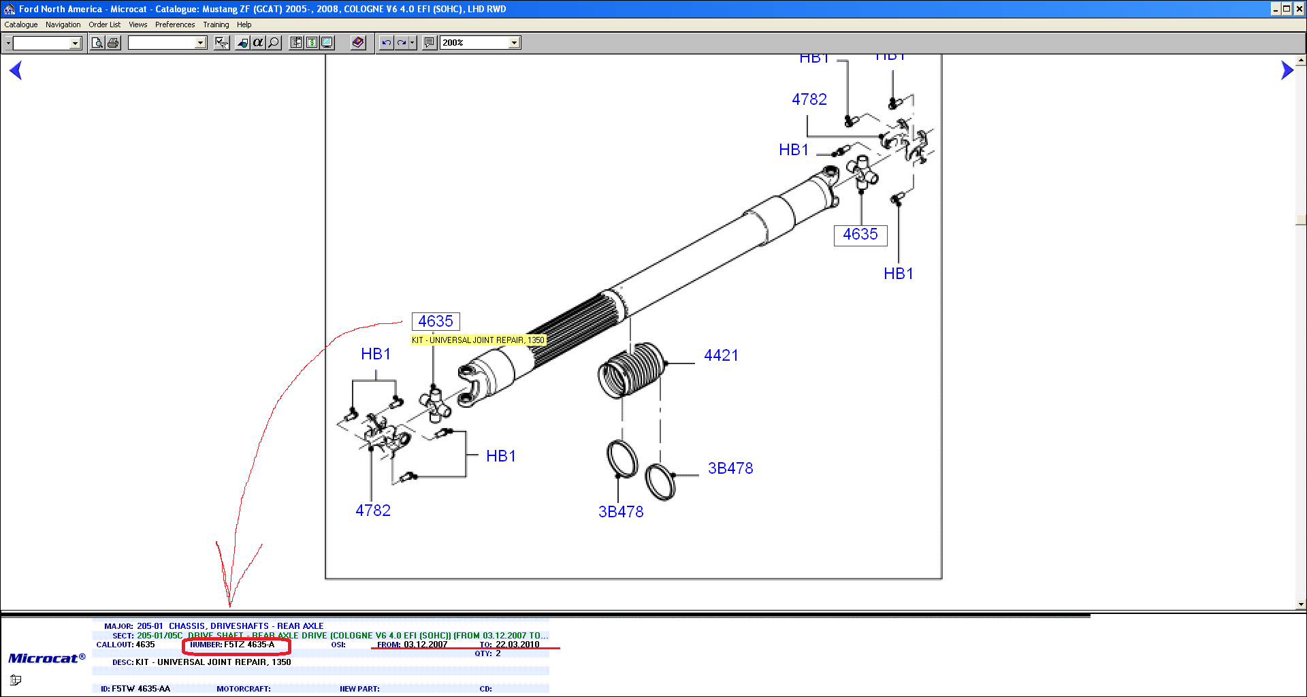The width and height of the screenshot is (1307, 697).
Task: Click CALLOUT value 4635 in details panel
Action: (x=145, y=645)
